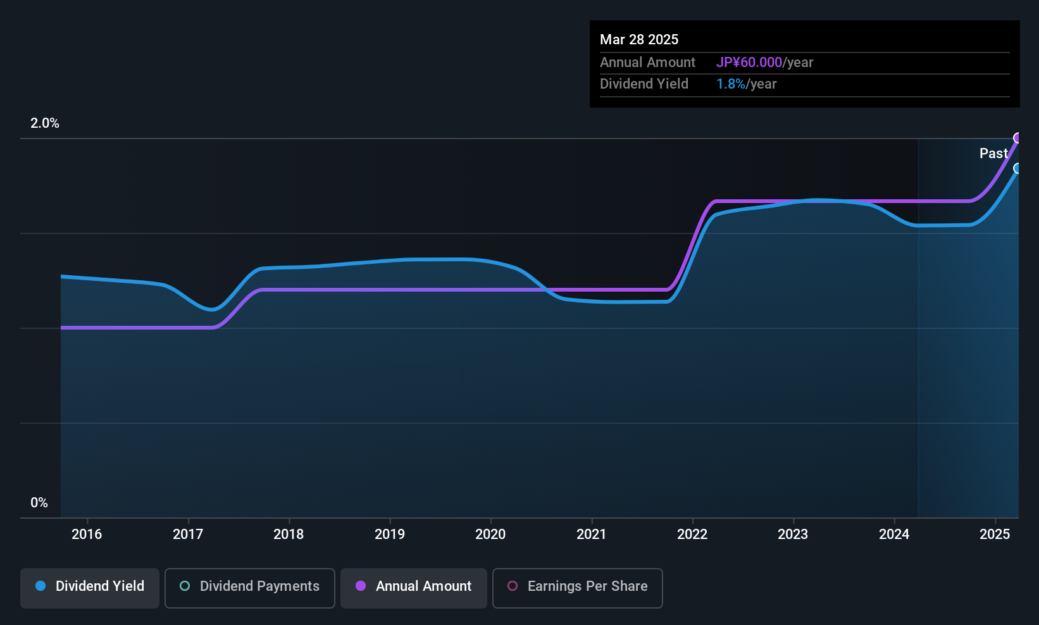Click the 2020 x-axis label
The height and width of the screenshot is (625, 1039).
click(x=490, y=534)
